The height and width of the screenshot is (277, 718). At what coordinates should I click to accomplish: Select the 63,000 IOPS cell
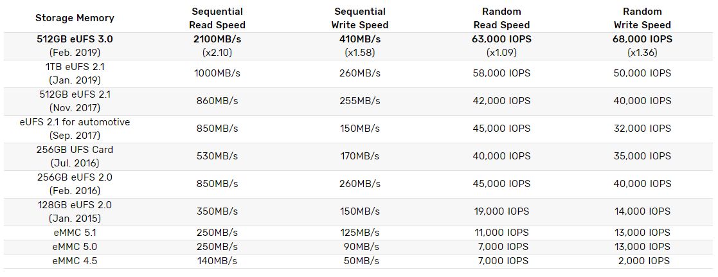tap(501, 39)
